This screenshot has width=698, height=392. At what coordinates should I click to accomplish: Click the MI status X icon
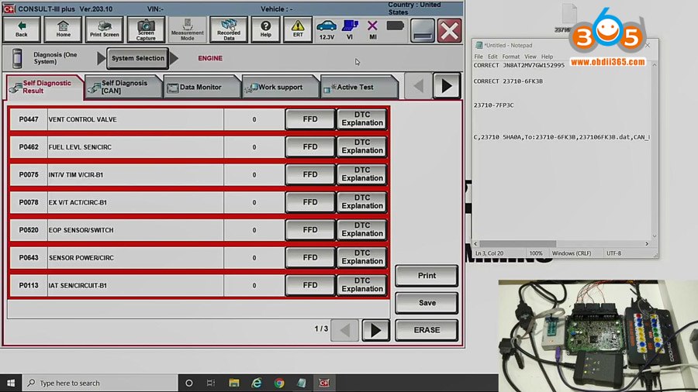[372, 29]
